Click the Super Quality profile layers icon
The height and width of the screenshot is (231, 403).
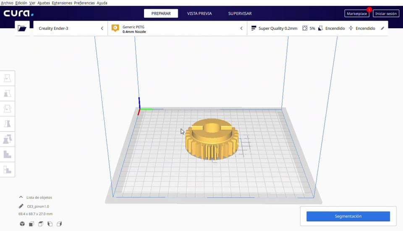point(254,28)
